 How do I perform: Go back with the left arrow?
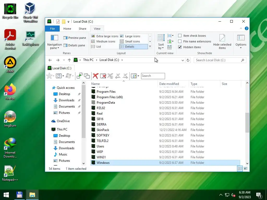tap(50, 60)
